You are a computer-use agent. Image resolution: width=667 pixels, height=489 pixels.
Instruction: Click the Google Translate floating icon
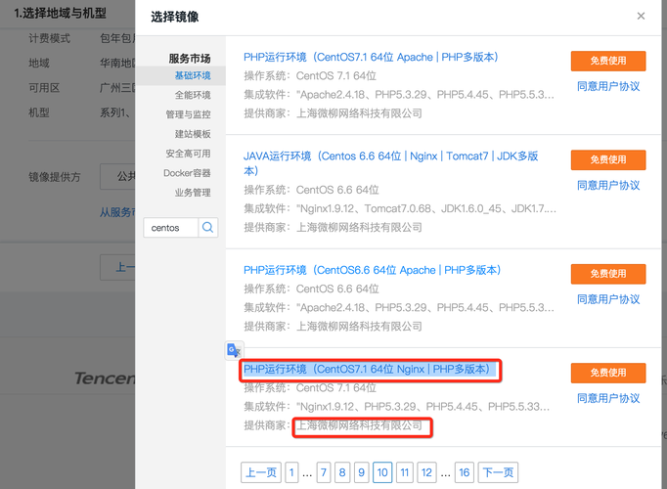tap(234, 351)
